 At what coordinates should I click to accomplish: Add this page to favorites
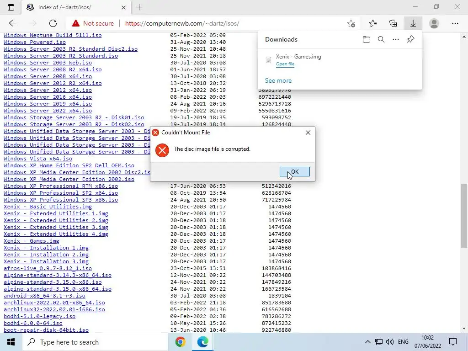351,23
